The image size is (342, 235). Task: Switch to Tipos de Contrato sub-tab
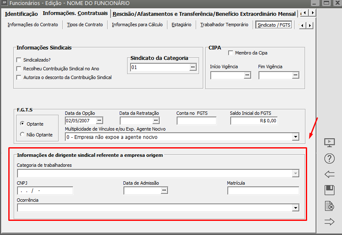pos(85,25)
